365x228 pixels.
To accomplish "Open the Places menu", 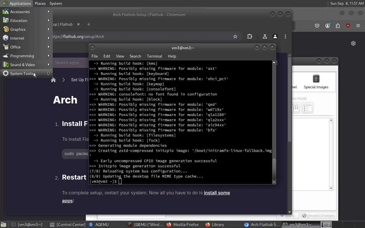I will (40, 3).
